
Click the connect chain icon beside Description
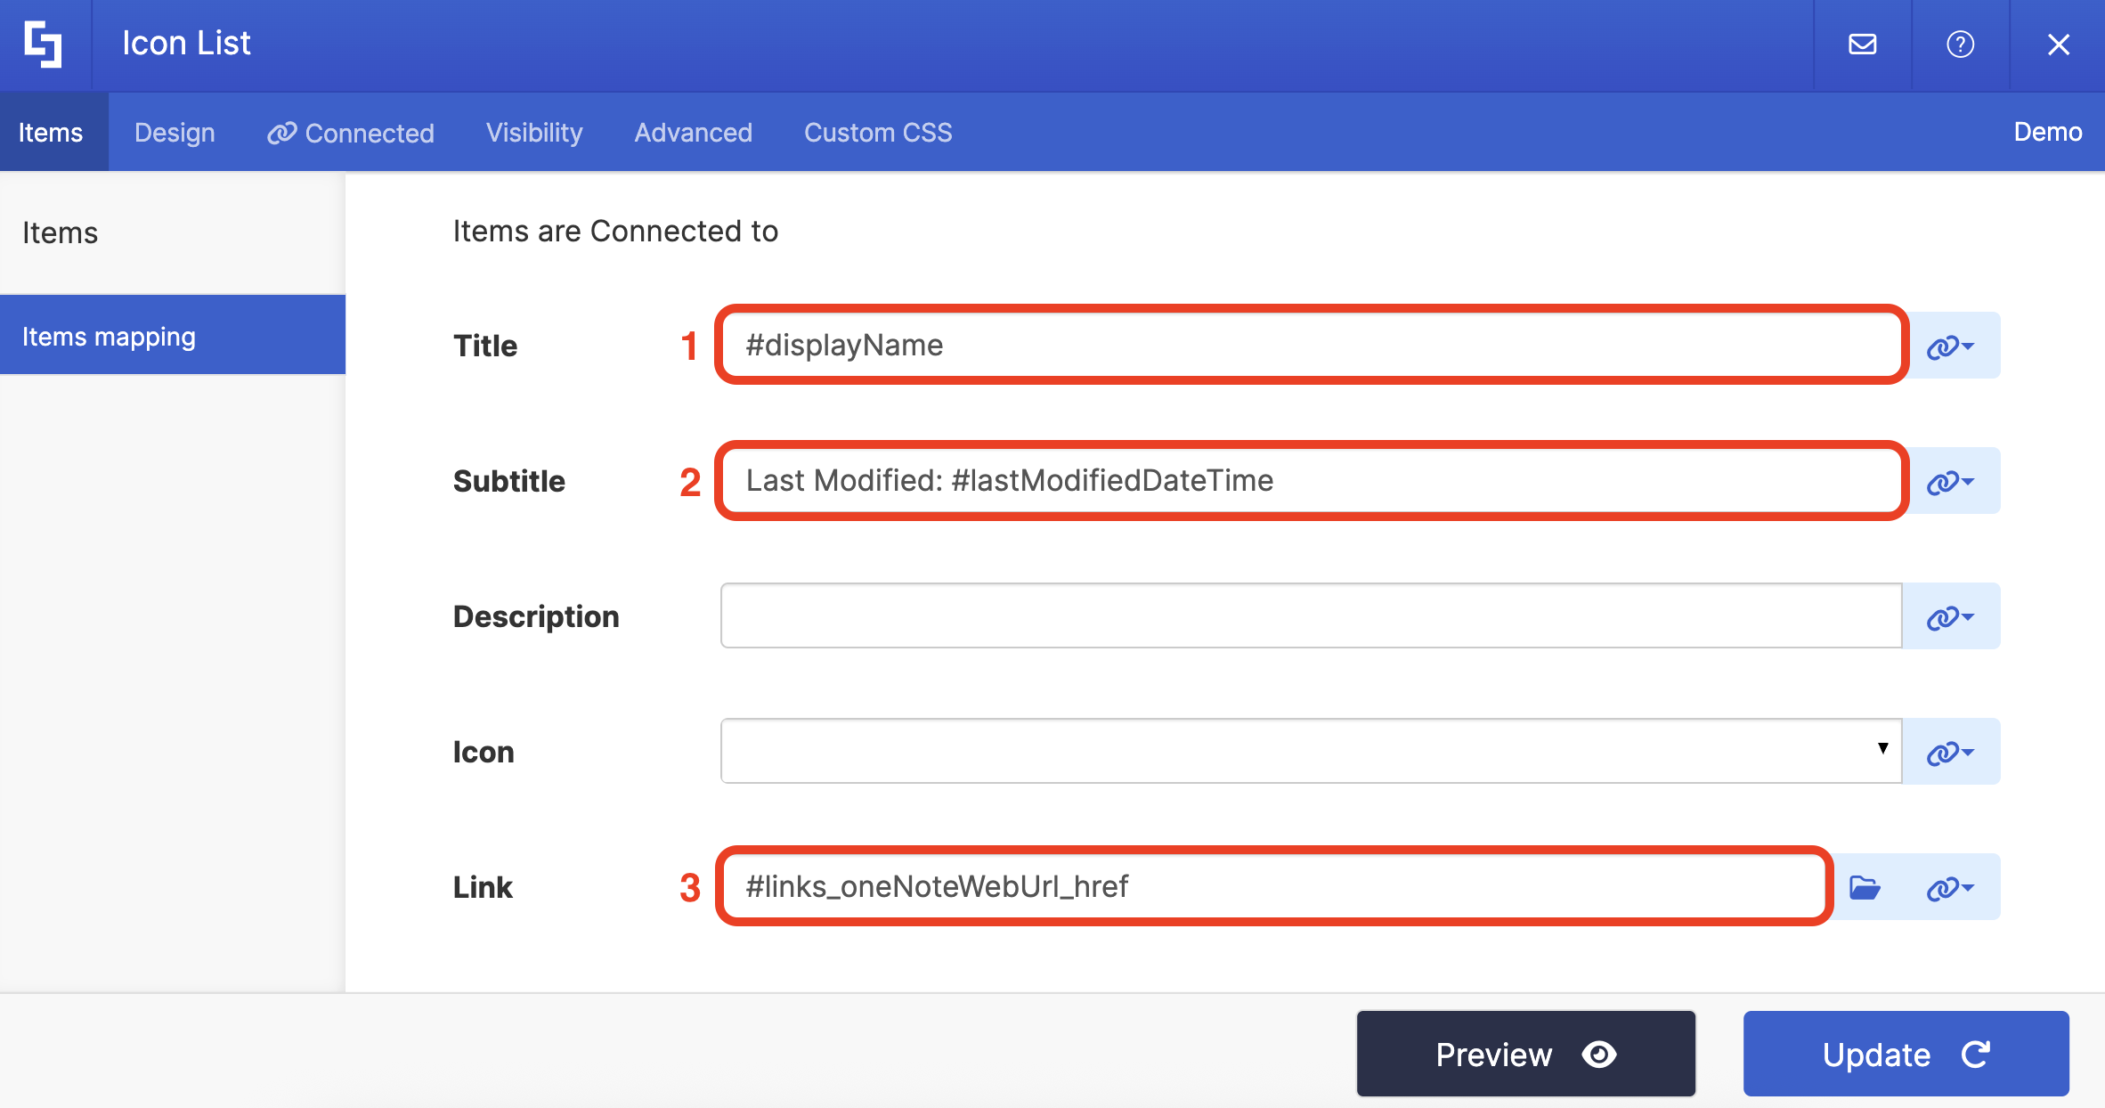(1950, 616)
